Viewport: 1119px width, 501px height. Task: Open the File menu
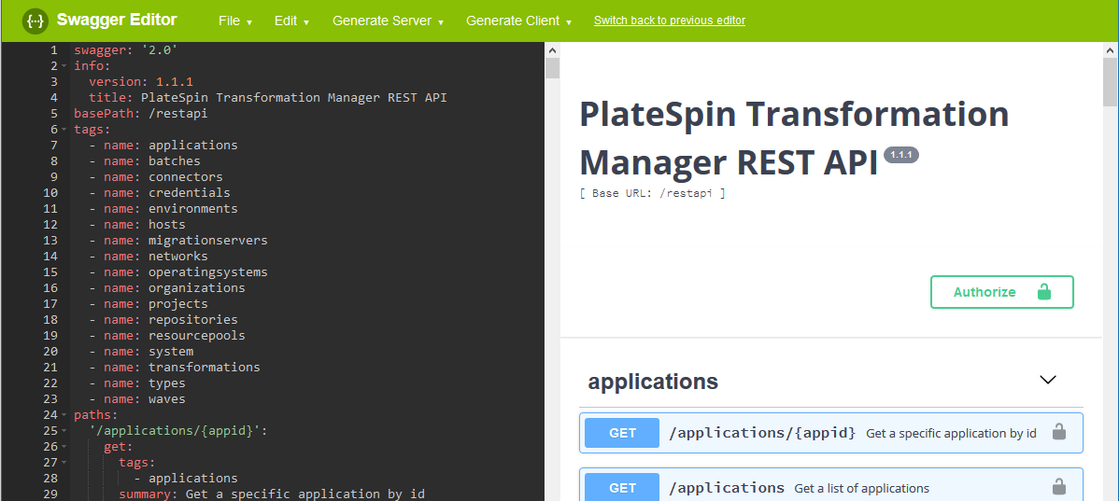tap(235, 21)
